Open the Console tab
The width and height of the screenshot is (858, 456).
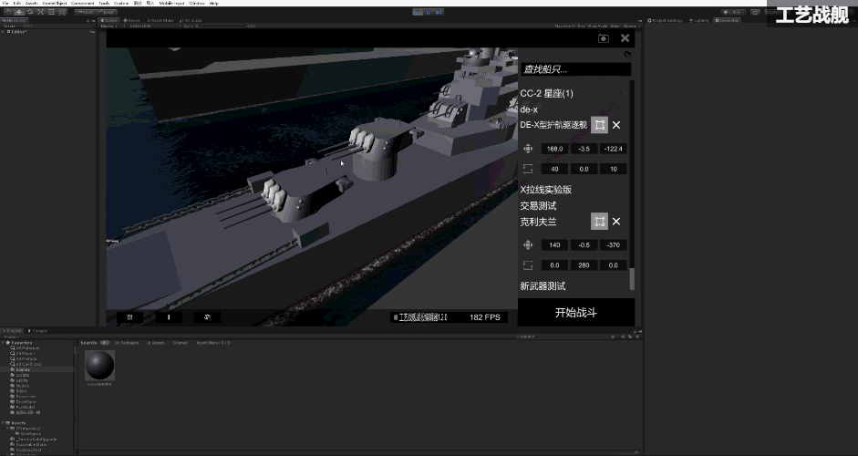tap(40, 330)
